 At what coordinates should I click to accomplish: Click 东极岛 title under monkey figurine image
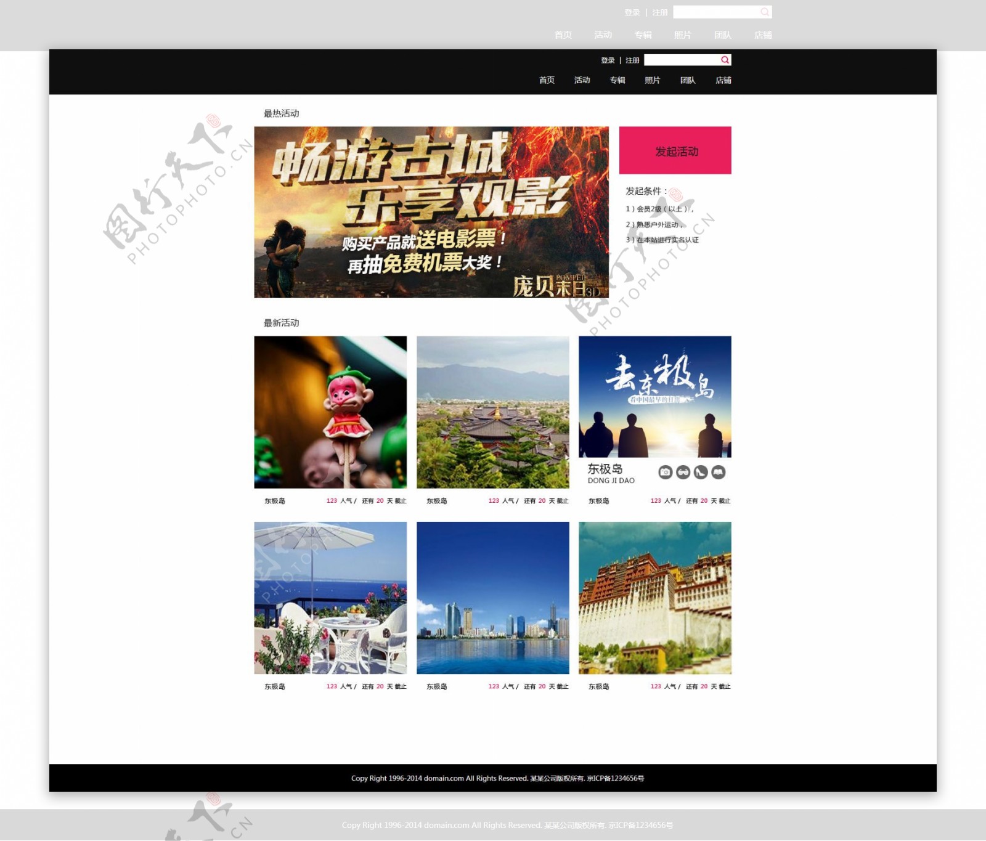point(275,501)
